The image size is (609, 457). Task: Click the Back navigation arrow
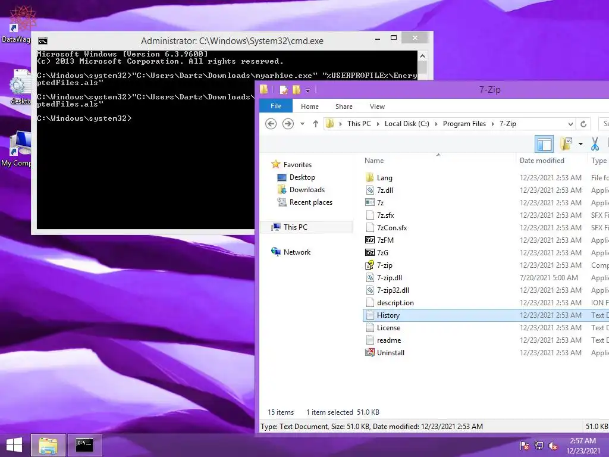coord(271,124)
